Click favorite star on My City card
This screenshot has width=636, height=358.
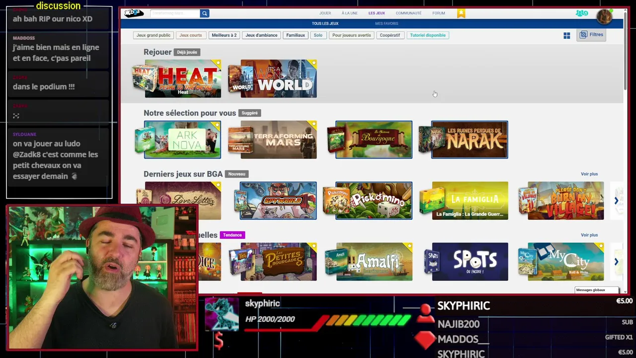(x=600, y=247)
